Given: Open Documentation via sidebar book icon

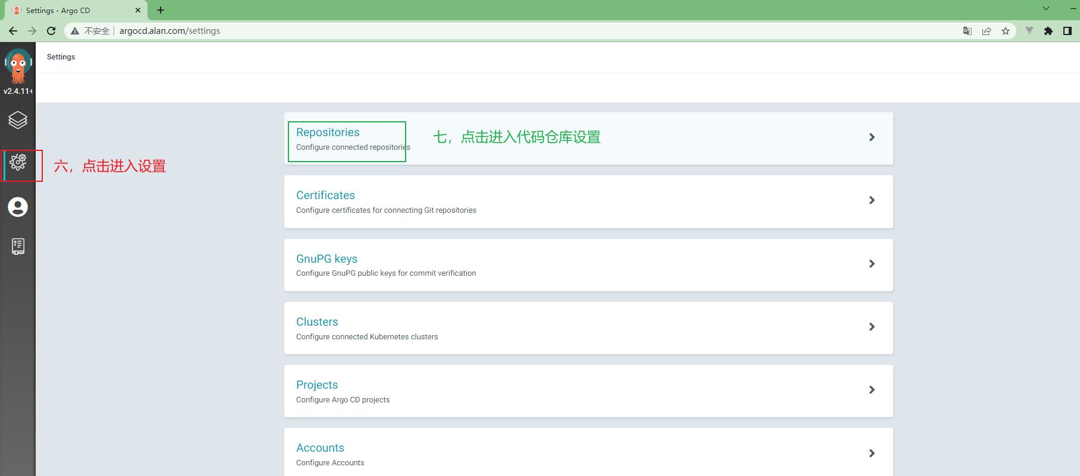Looking at the screenshot, I should tap(18, 246).
